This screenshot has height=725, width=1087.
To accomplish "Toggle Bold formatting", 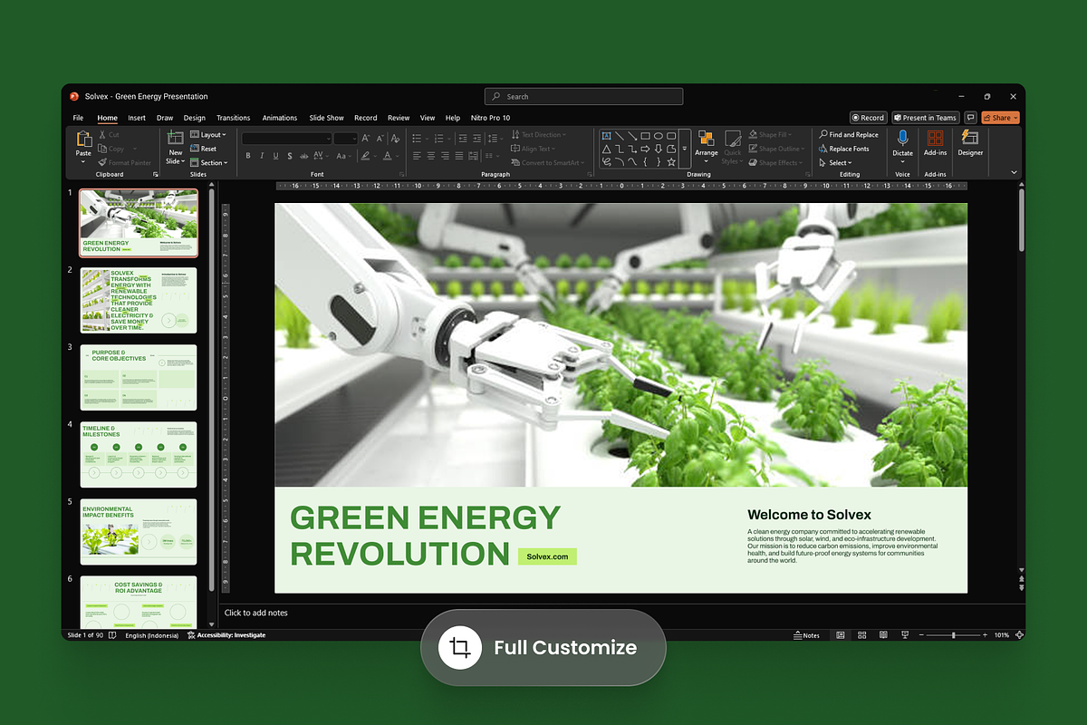I will [x=248, y=156].
